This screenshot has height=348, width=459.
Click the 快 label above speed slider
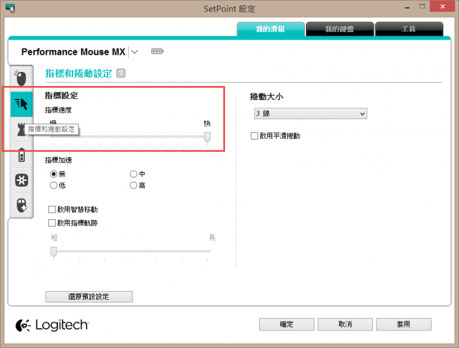coord(207,124)
